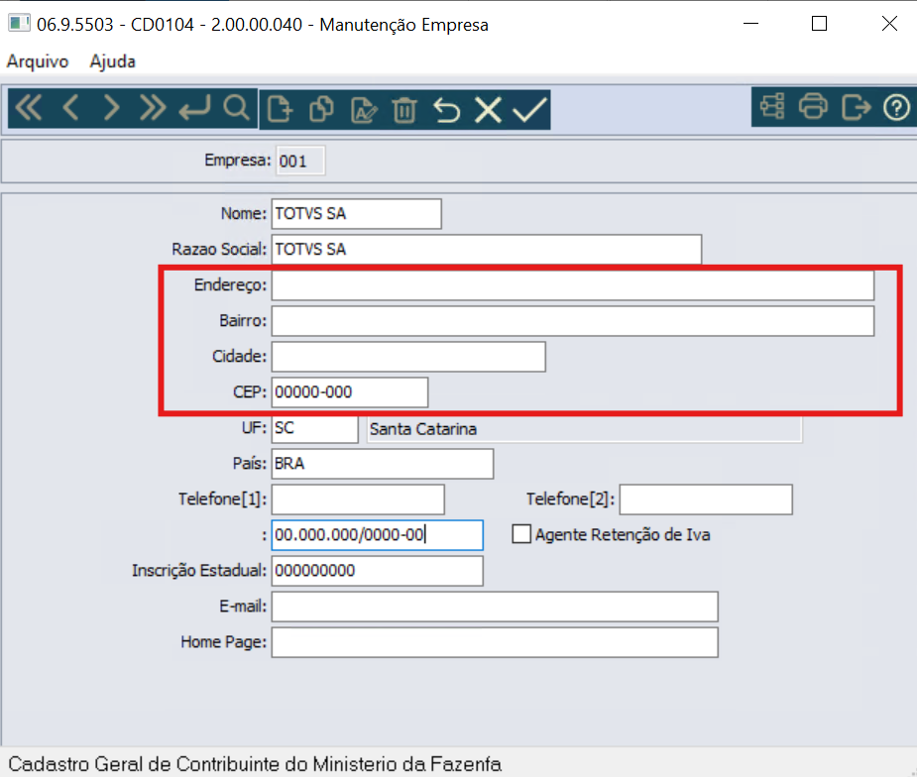
Task: Click the País field containing BRA
Action: point(383,464)
